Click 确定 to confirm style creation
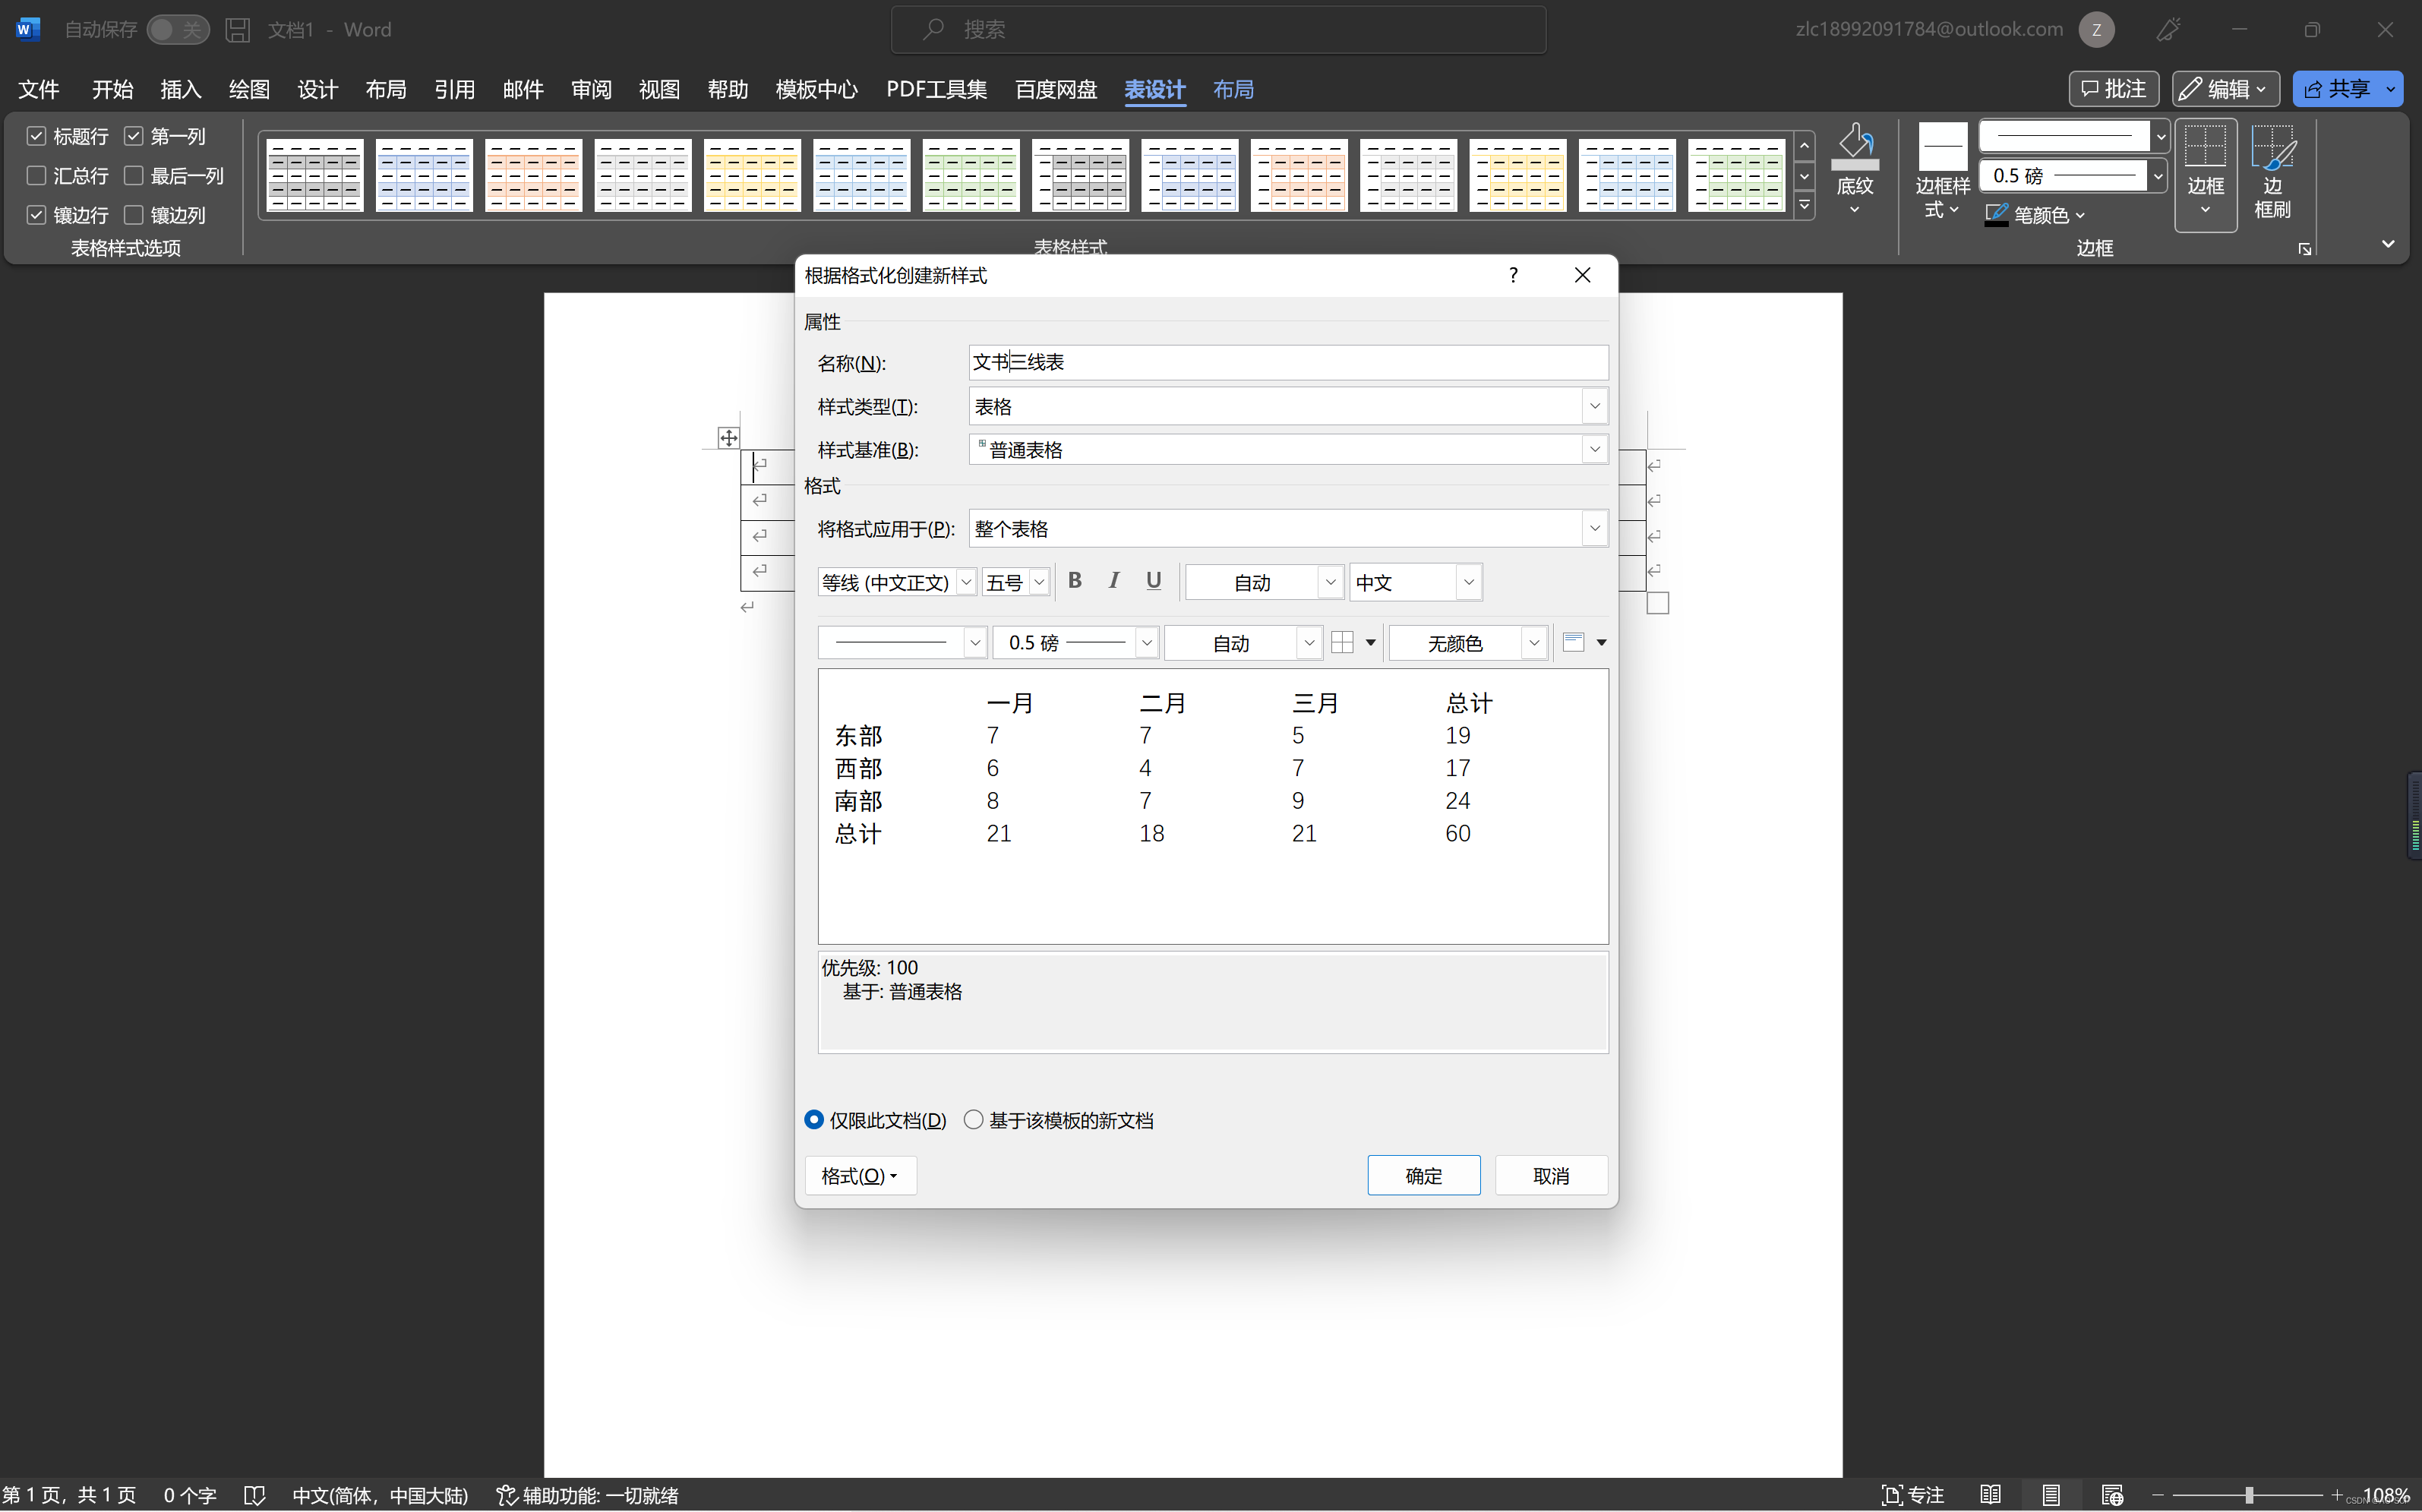Viewport: 2422px width, 1512px height. coord(1423,1174)
